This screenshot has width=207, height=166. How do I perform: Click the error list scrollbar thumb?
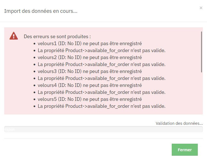pyautogui.click(x=201, y=52)
